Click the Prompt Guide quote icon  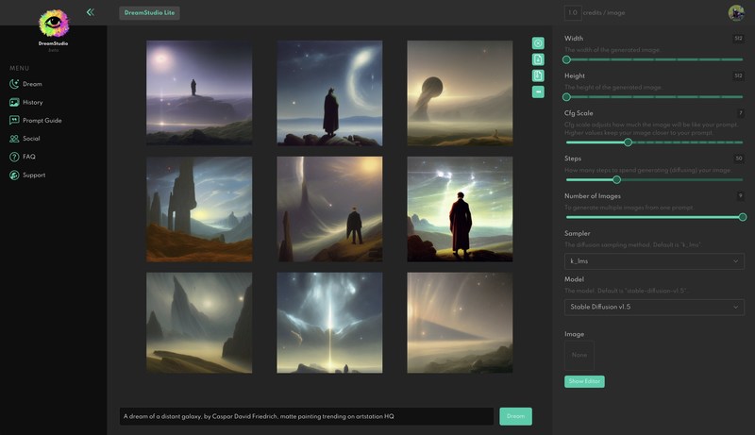[14, 120]
